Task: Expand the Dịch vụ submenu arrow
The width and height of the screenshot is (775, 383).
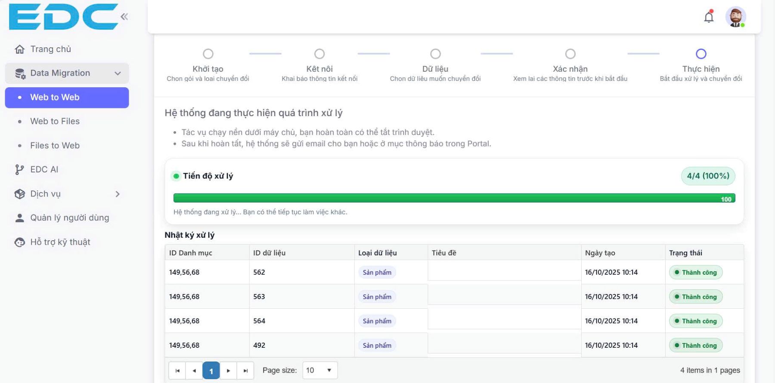Action: (118, 194)
